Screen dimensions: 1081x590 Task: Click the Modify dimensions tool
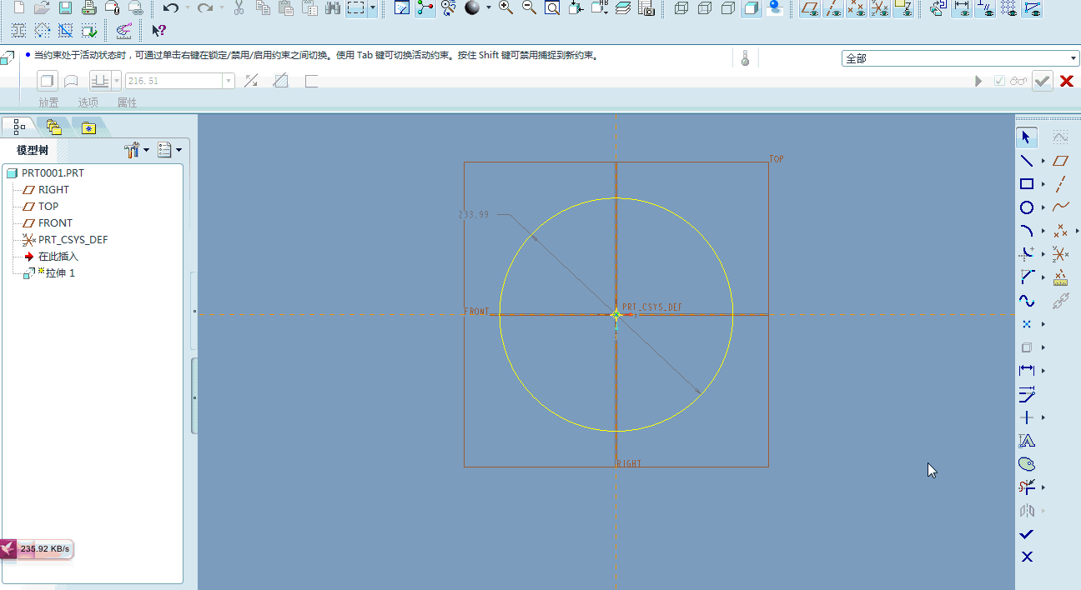[1027, 394]
